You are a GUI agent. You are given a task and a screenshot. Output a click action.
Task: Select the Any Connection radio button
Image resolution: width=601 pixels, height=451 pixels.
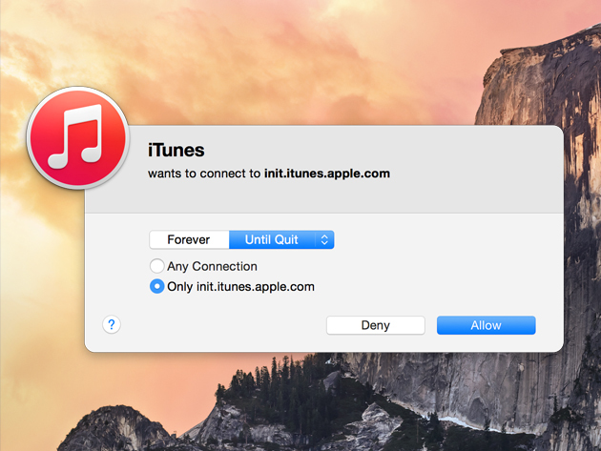coord(156,265)
